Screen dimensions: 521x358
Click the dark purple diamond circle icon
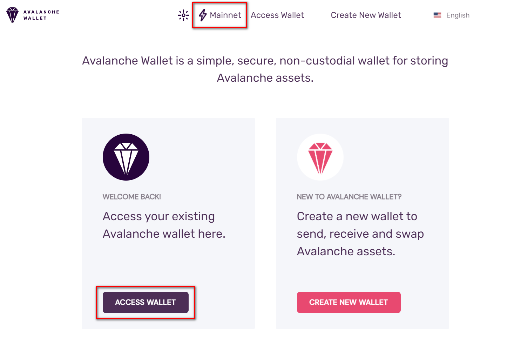pos(126,157)
